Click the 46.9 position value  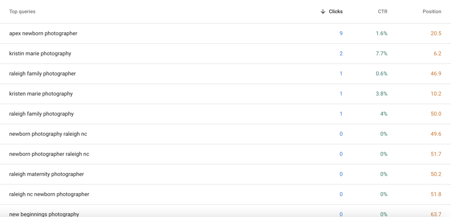pos(436,74)
